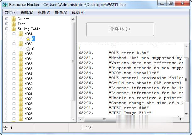The image size is (192, 135).
Task: Select the String Table label
Action: pos(29,29)
